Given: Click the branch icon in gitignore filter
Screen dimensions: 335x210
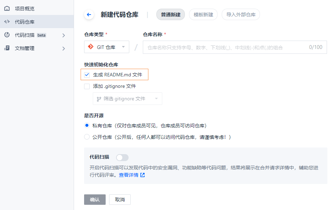Looking at the screenshot, I should pos(99,99).
